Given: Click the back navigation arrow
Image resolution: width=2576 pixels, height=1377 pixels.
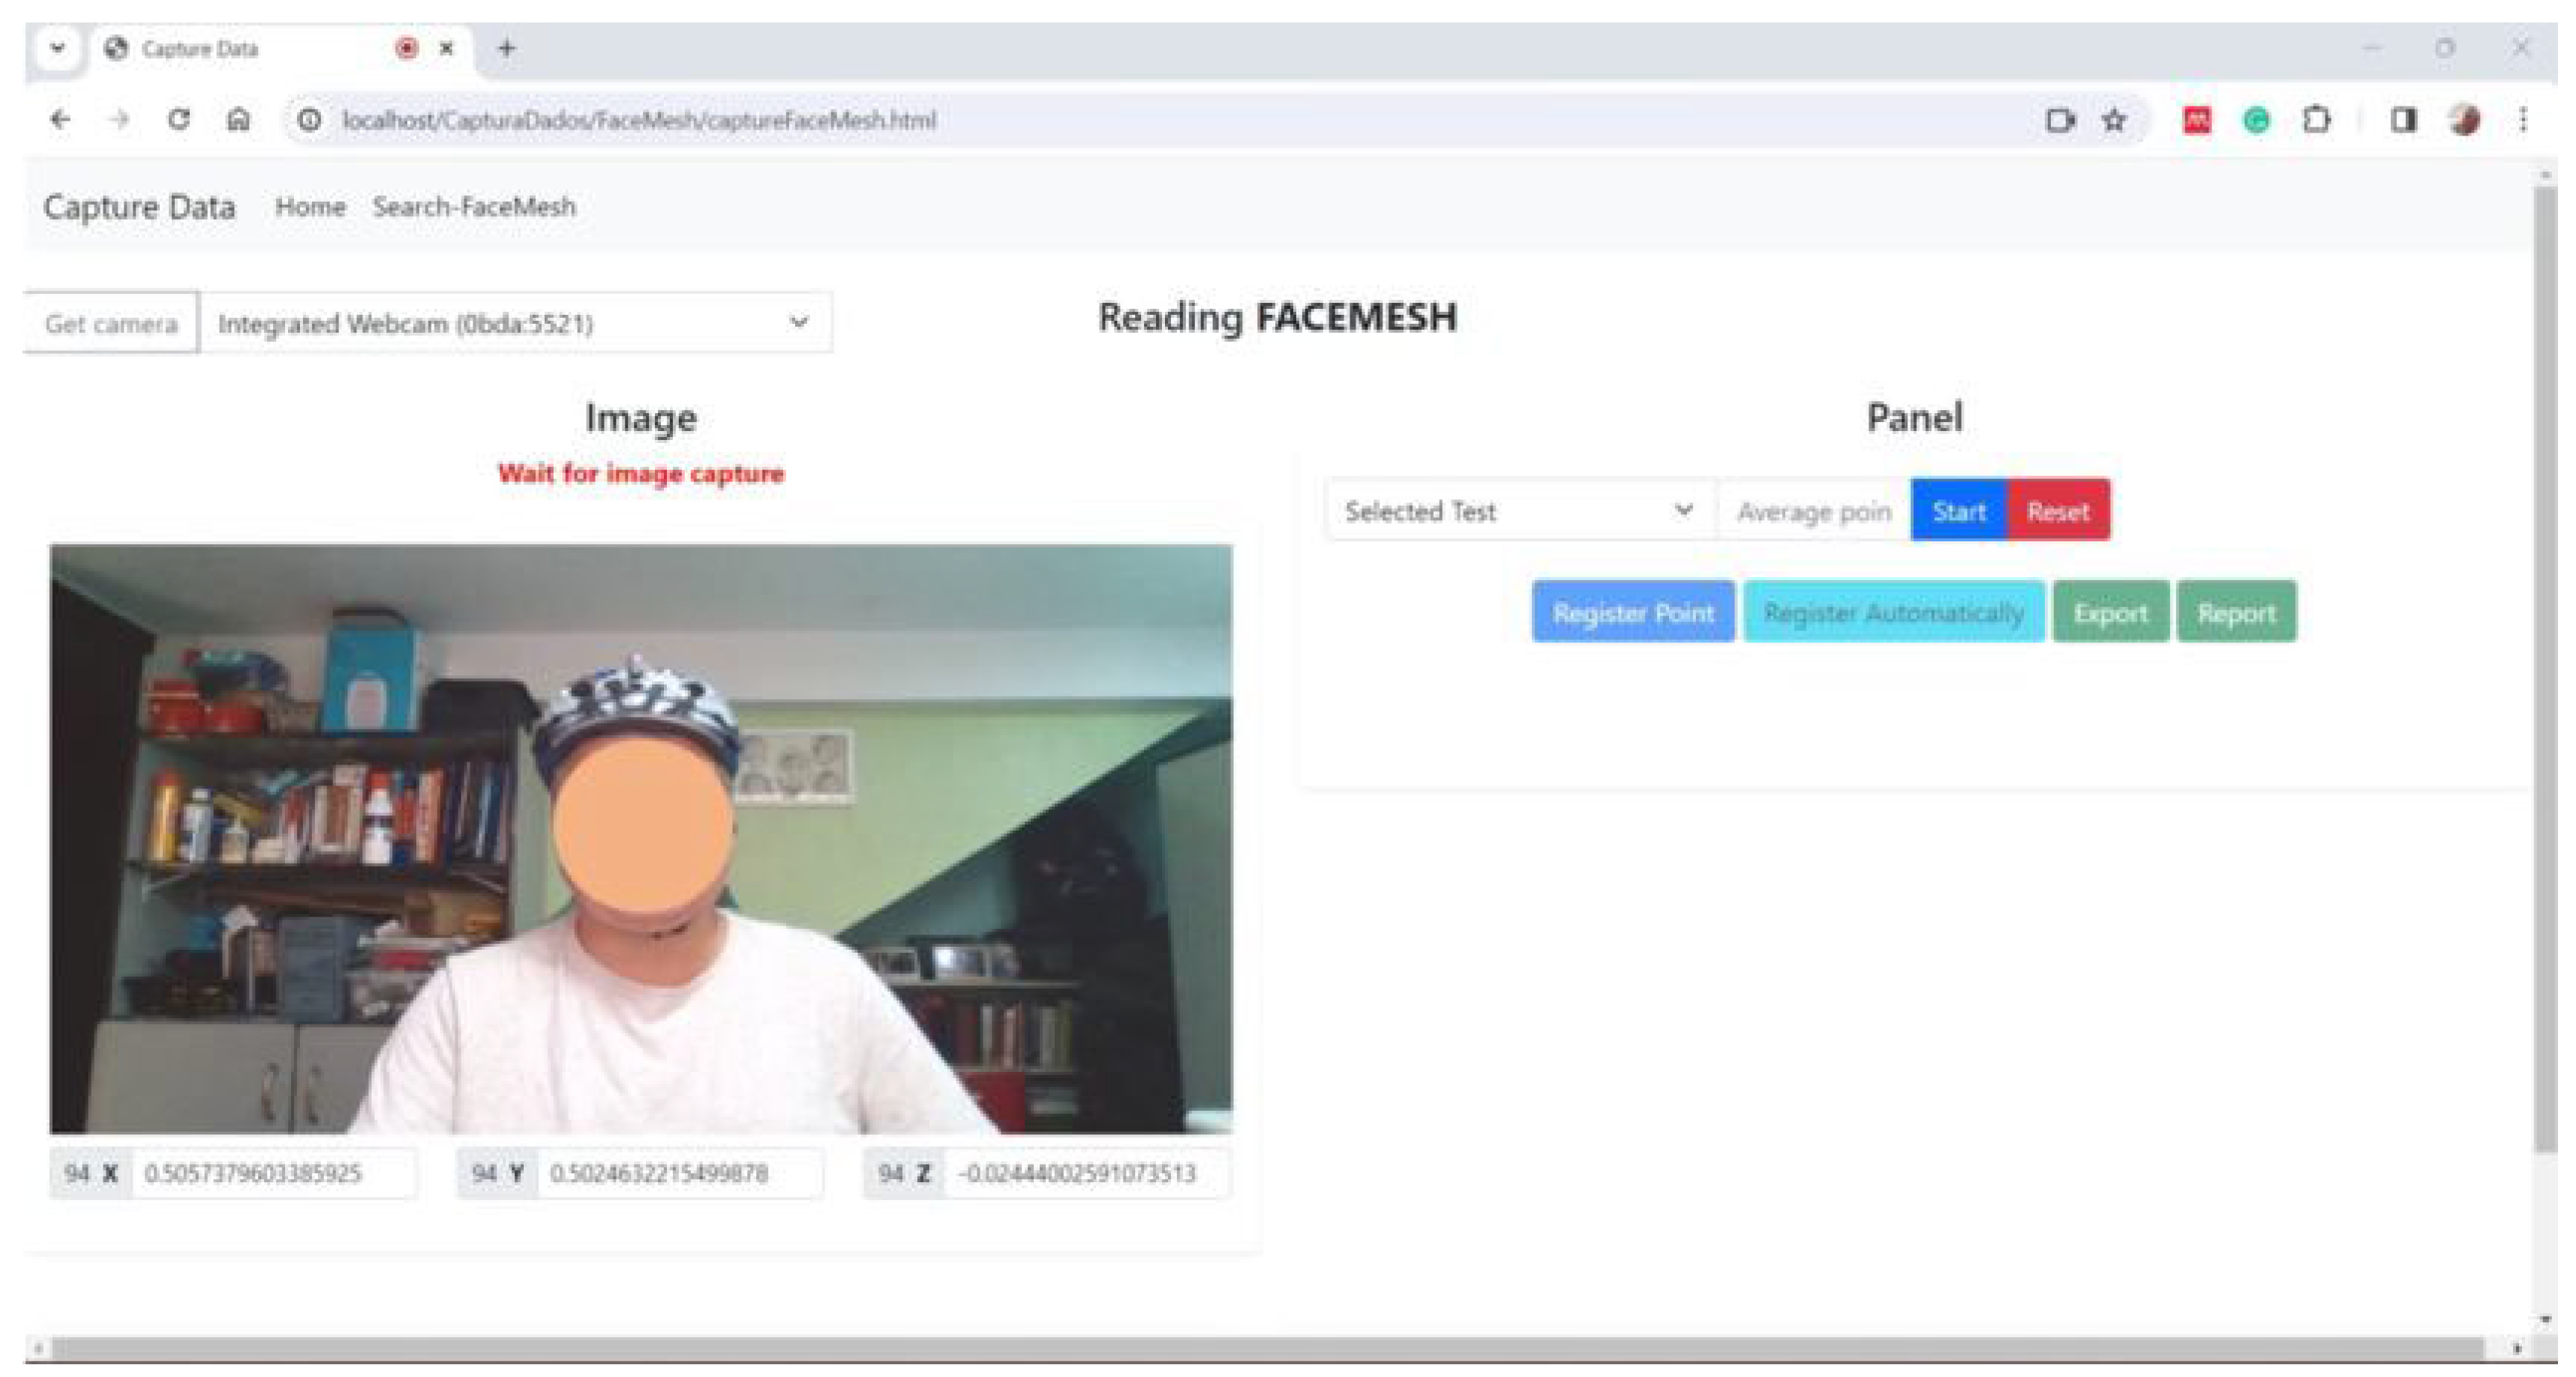Looking at the screenshot, I should tap(60, 120).
